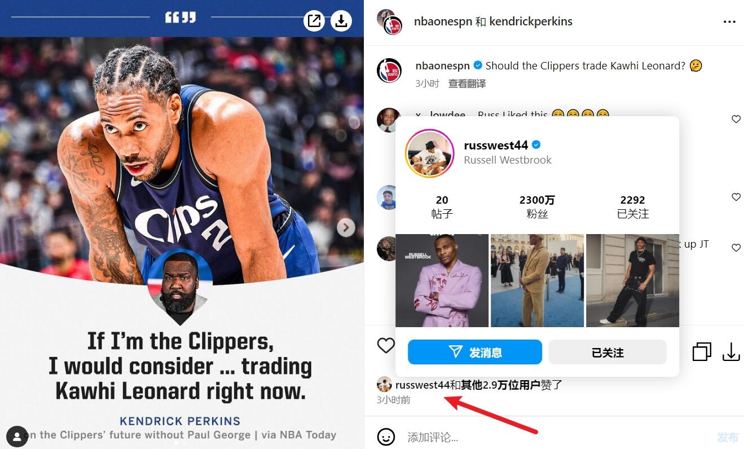
Task: Open three-dot more options menu
Action: click(x=729, y=22)
